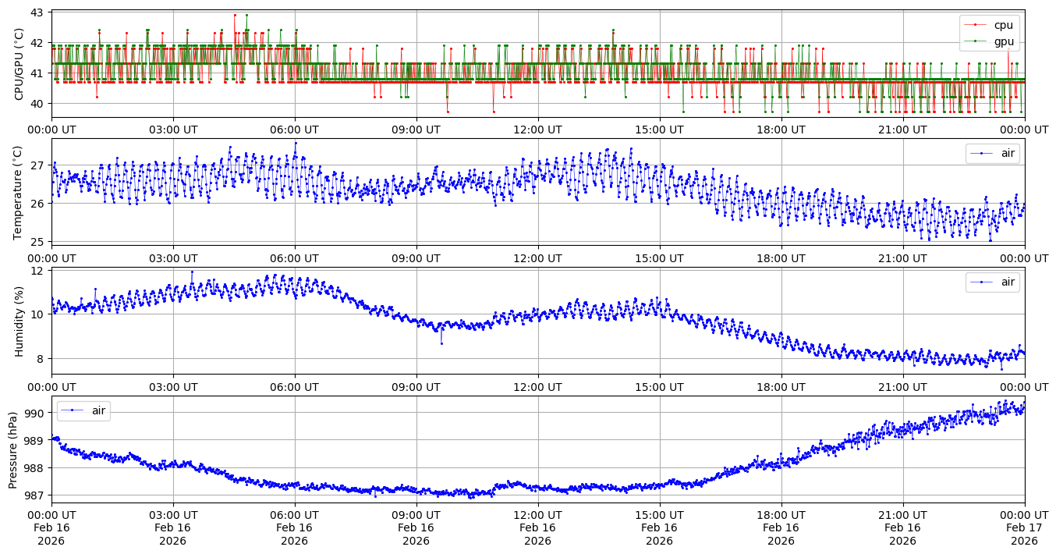Click the 25 tick on the Temperature axis
This screenshot has width=1056, height=554.
click(39, 242)
